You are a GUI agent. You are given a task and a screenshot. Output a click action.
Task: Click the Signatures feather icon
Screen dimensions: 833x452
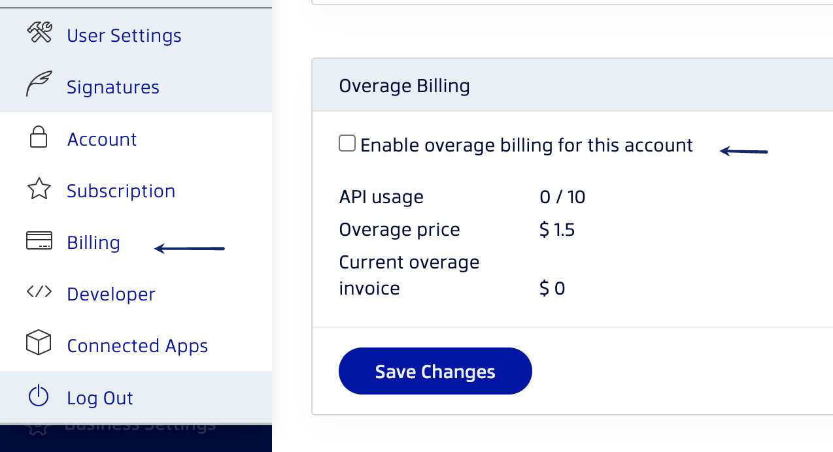[39, 85]
